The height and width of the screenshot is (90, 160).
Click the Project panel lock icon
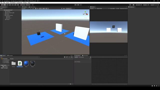coord(71,55)
